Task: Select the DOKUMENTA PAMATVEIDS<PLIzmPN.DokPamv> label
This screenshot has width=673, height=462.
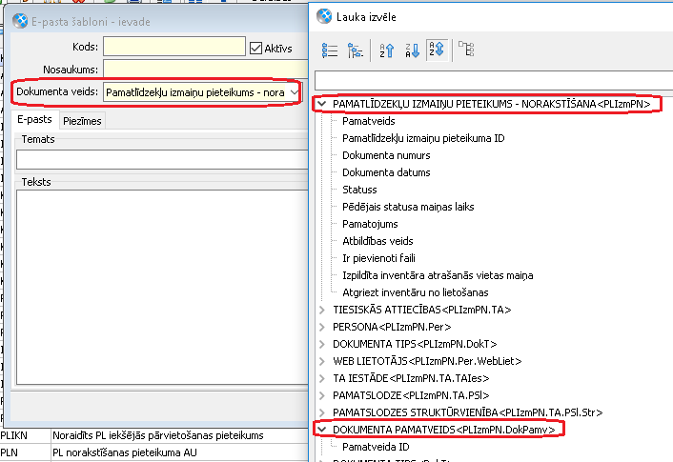Action: click(x=444, y=430)
